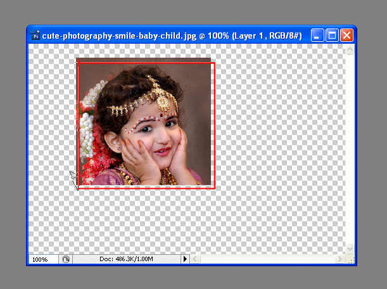This screenshot has width=387, height=289.
Task: Maximize the document window
Action: click(332, 35)
